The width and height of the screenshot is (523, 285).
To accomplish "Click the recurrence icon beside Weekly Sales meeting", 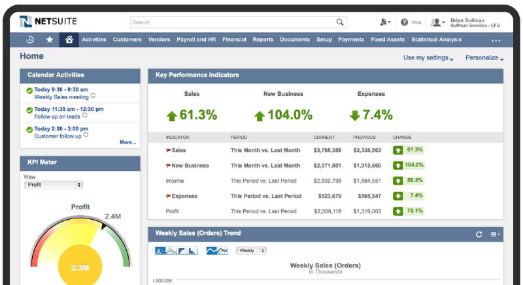I will [x=93, y=95].
